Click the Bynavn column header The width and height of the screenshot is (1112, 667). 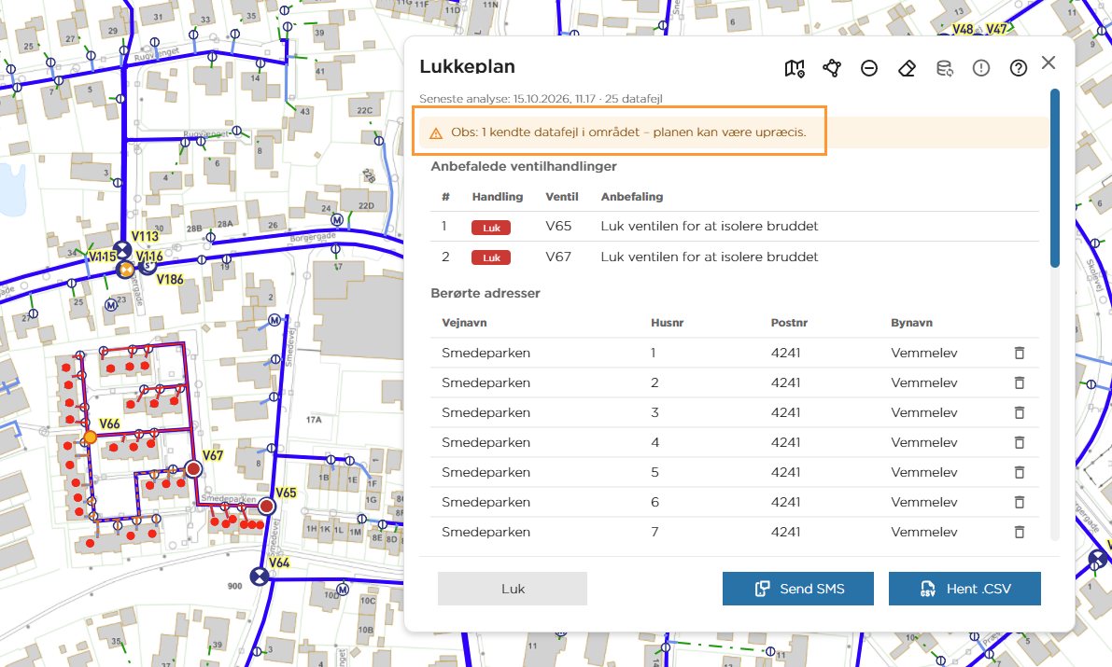point(911,323)
